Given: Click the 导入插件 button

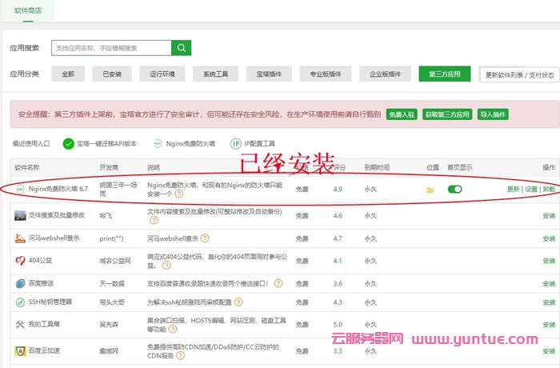Looking at the screenshot, I should [493, 114].
